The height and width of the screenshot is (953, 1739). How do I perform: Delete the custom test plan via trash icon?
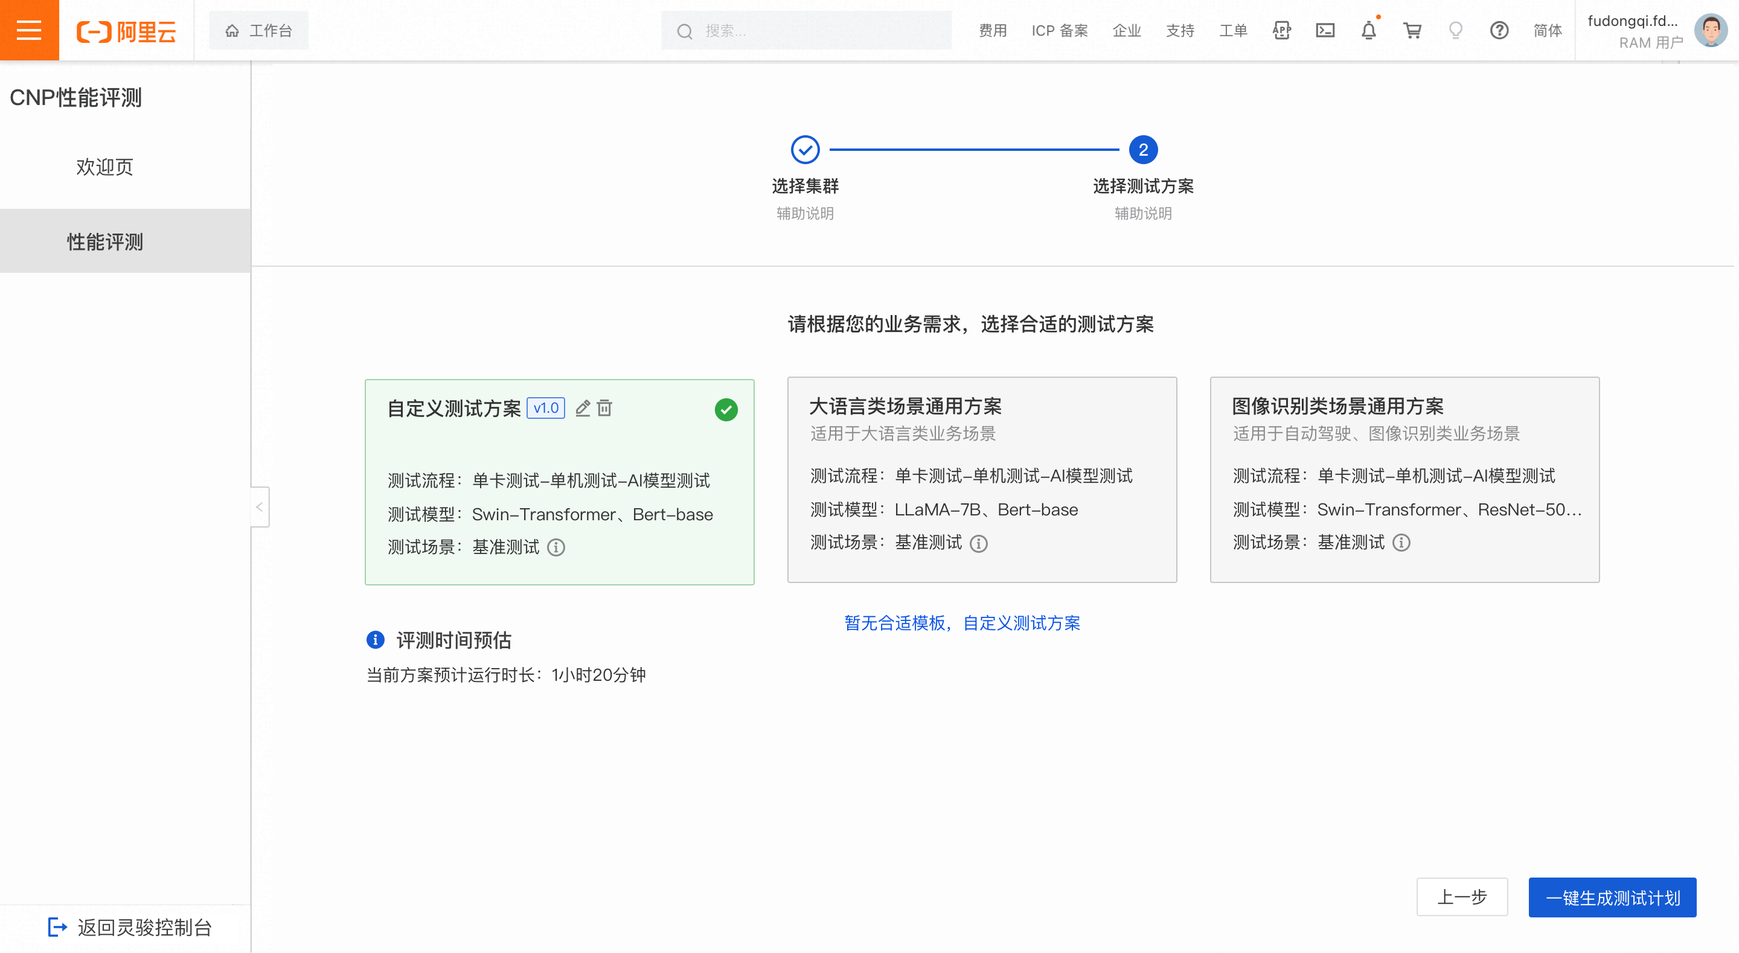[x=605, y=407]
